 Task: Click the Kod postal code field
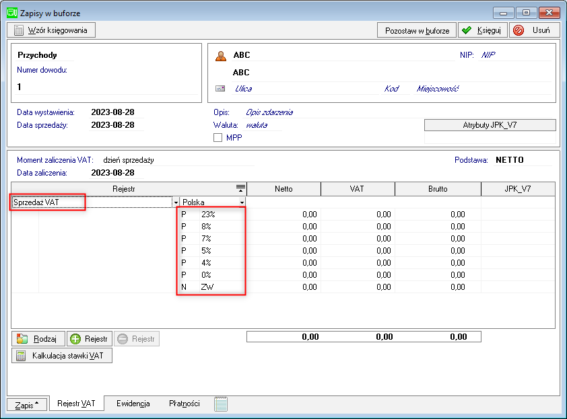click(394, 89)
